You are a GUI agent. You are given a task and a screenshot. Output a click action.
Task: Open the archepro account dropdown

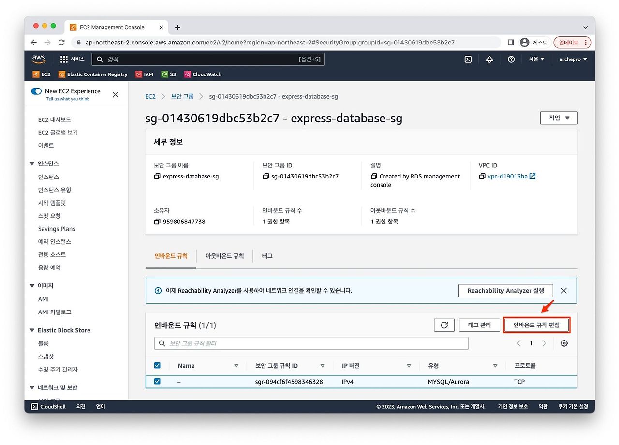click(x=573, y=59)
